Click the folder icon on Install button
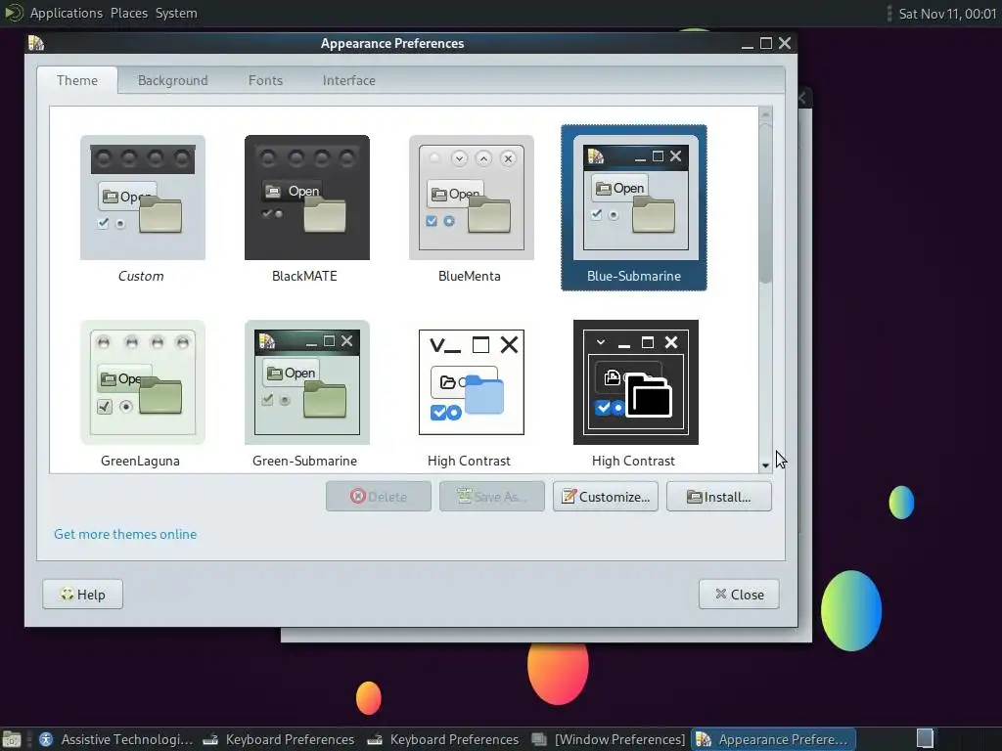 click(x=694, y=497)
